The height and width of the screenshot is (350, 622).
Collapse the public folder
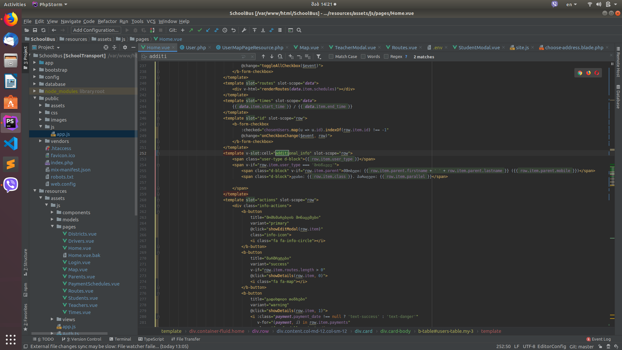tap(35, 98)
